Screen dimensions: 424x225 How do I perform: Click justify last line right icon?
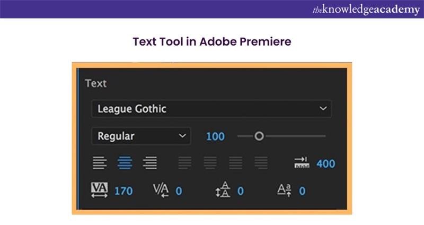click(x=236, y=163)
